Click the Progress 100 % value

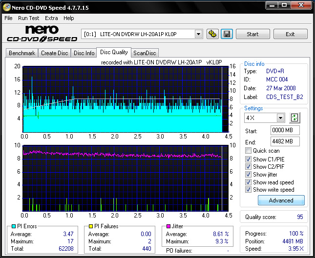[296, 234]
